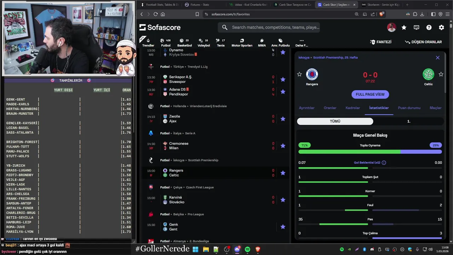This screenshot has width=453, height=255.
Task: Go to browser home page
Action: click(163, 14)
